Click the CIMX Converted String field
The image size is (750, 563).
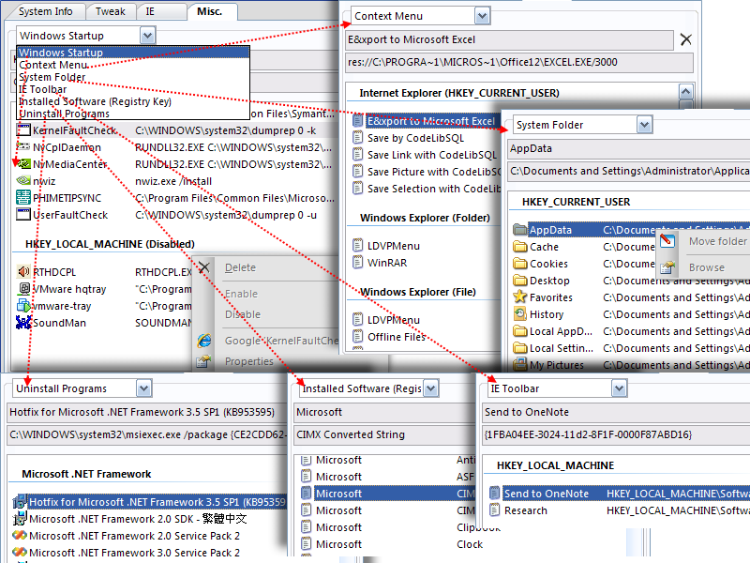(385, 434)
